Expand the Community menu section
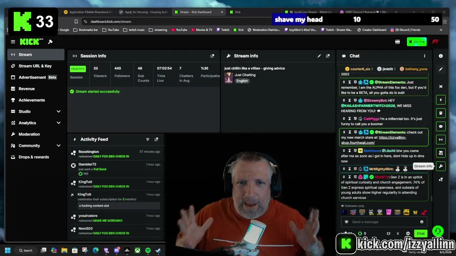The image size is (456, 256). pyautogui.click(x=58, y=146)
